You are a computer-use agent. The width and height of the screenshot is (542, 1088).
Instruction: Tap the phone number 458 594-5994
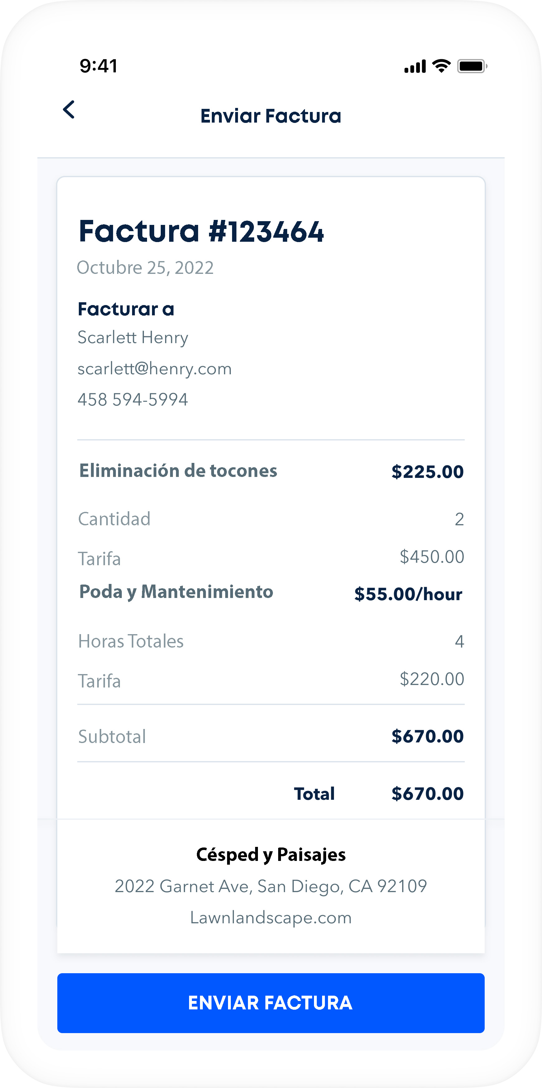coord(133,400)
